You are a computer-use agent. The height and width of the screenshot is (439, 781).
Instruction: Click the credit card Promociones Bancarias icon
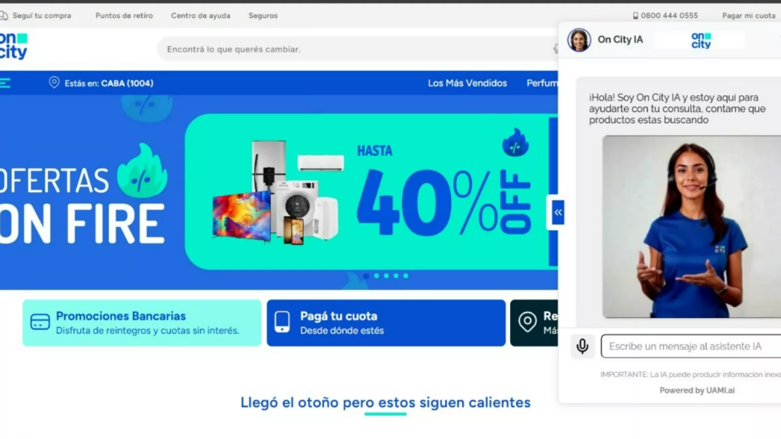pyautogui.click(x=40, y=322)
